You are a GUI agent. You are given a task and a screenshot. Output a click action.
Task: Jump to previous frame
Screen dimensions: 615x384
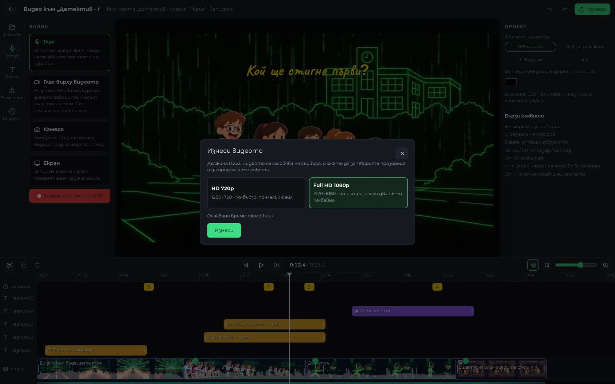(x=246, y=265)
